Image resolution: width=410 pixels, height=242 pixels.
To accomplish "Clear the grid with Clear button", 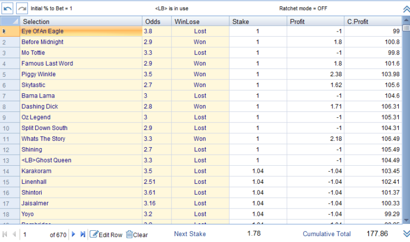I will pos(137,235).
